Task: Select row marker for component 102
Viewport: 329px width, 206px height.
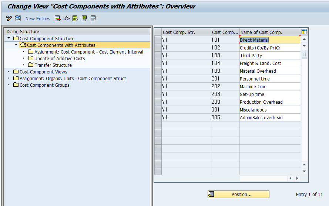Action: click(x=158, y=48)
